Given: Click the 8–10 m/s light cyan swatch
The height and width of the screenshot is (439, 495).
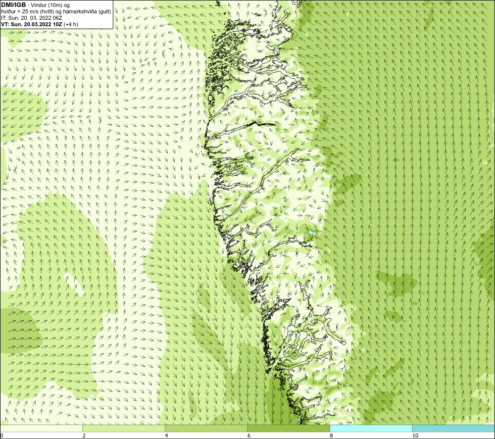Looking at the screenshot, I should click(371, 428).
